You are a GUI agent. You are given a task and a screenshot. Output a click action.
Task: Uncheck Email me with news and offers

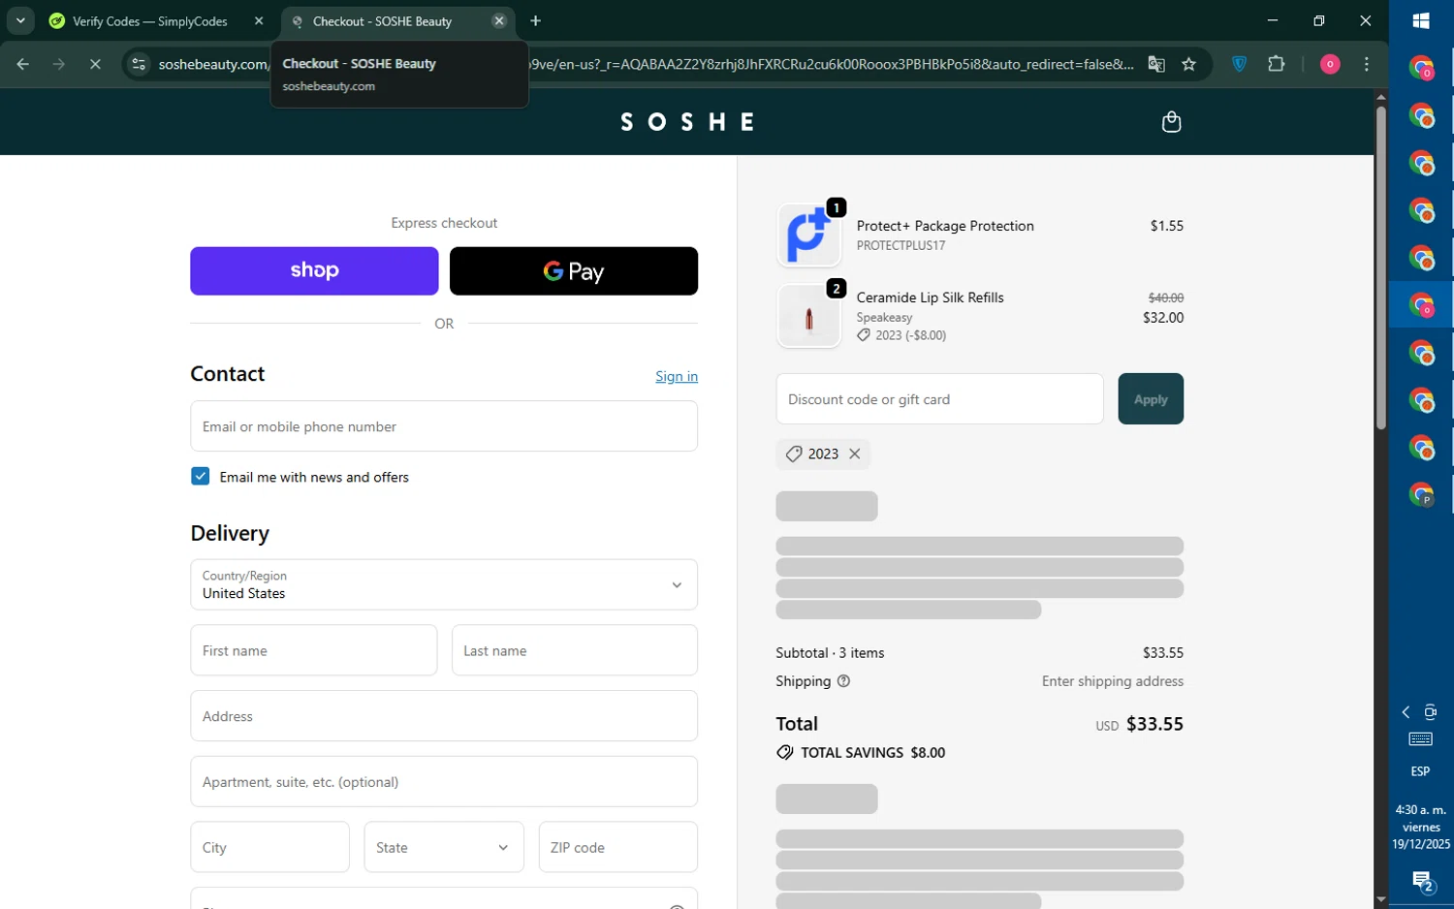[201, 476]
